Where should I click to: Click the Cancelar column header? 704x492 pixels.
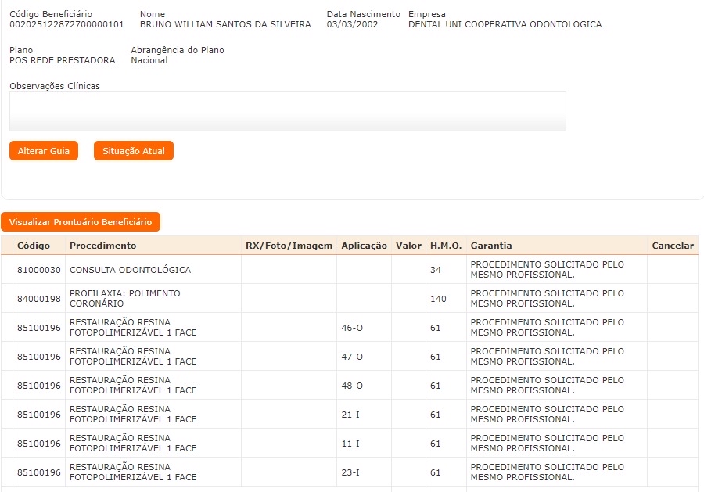(x=672, y=246)
